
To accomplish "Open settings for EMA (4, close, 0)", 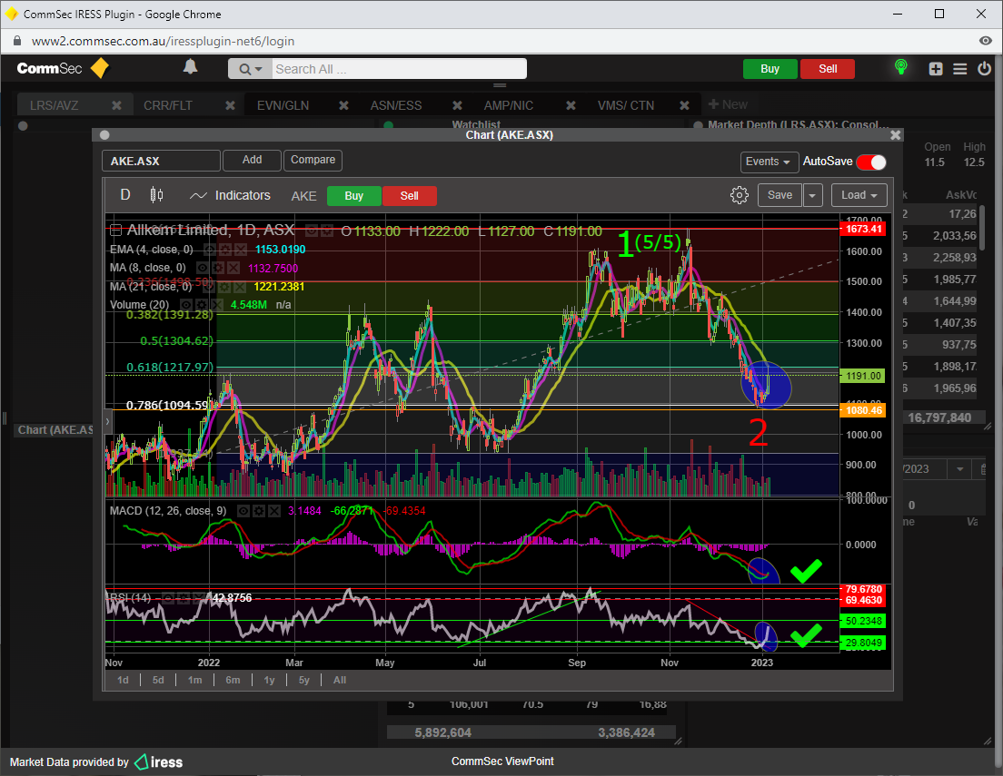I will pos(224,250).
